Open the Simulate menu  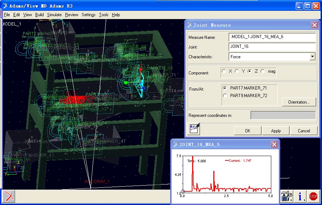[x=54, y=15]
